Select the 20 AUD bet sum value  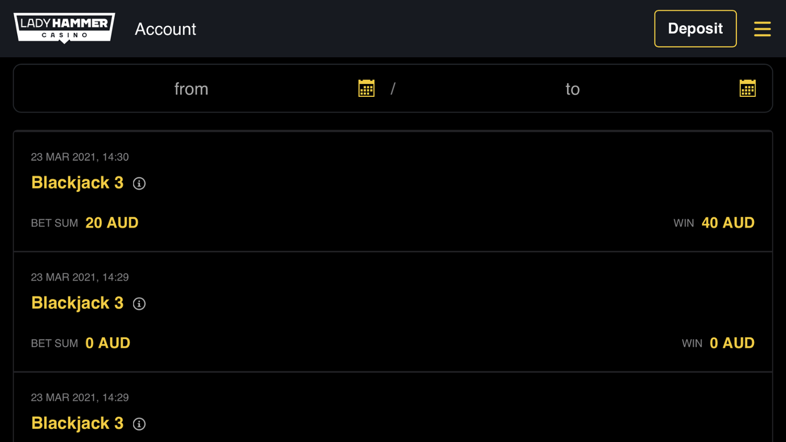112,223
